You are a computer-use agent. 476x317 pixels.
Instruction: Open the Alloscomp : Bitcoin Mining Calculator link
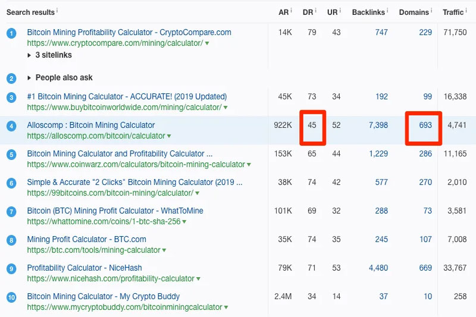click(x=91, y=125)
